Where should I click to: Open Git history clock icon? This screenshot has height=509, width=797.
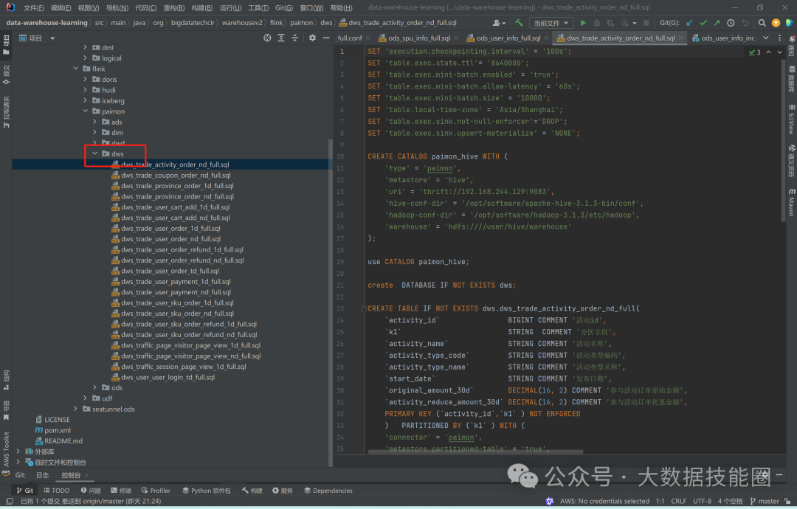coord(731,23)
